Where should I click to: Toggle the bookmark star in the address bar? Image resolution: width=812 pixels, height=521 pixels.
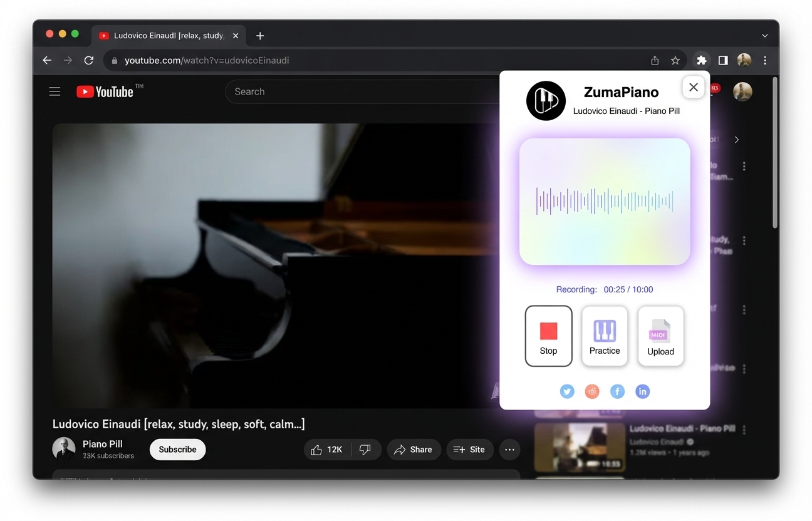tap(675, 60)
